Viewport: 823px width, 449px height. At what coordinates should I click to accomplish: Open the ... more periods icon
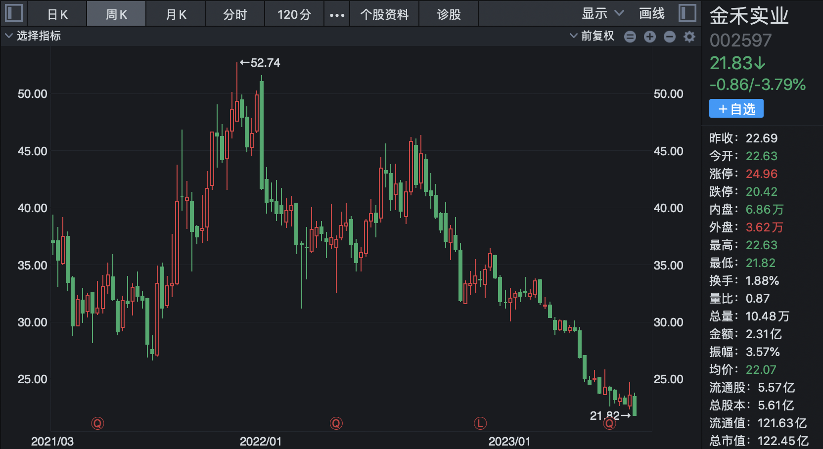coord(337,14)
